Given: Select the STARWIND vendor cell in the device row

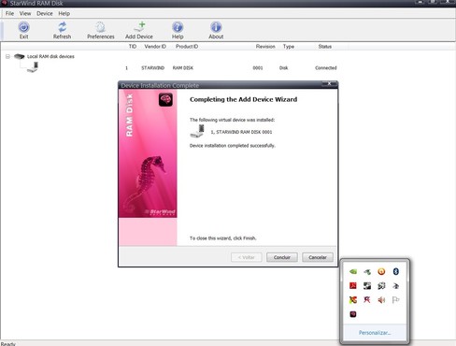Looking at the screenshot, I should point(152,68).
